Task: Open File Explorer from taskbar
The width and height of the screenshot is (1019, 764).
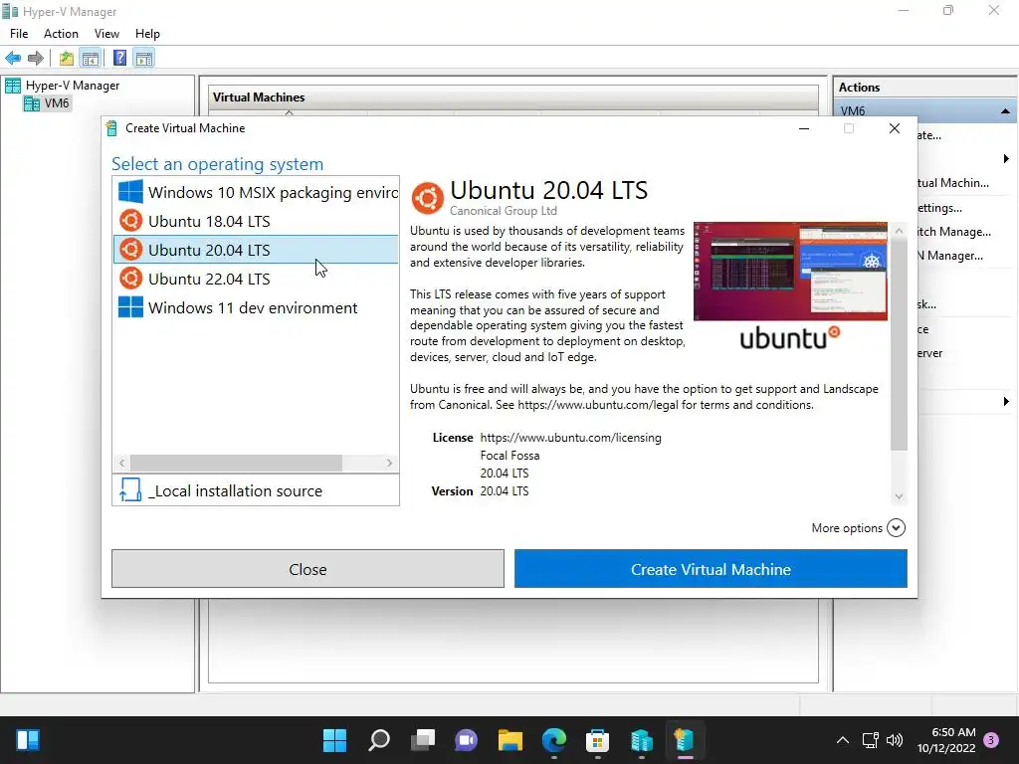Action: 510,740
